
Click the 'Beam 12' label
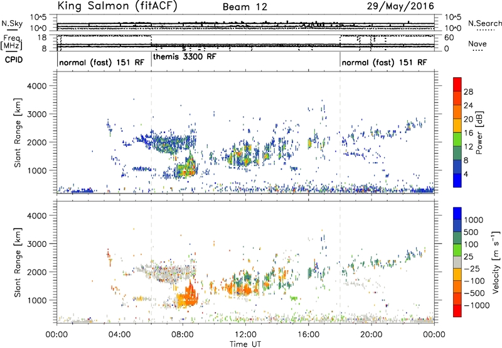245,7
